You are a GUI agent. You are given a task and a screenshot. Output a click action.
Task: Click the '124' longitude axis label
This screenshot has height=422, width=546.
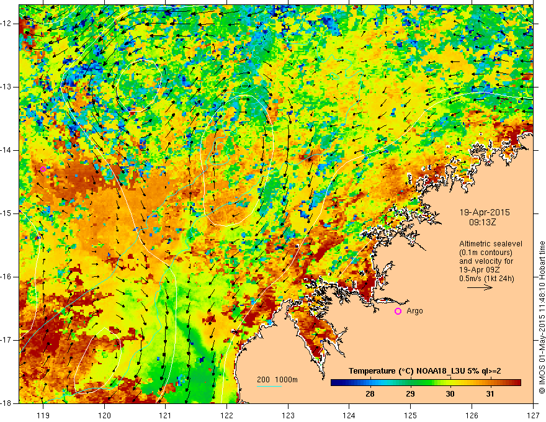click(x=349, y=415)
